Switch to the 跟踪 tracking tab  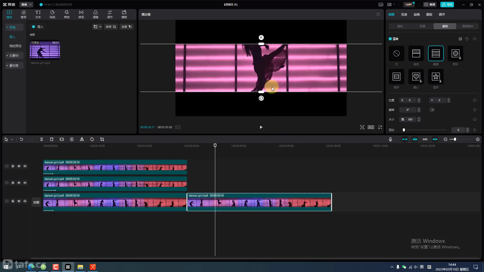pyautogui.click(x=429, y=15)
